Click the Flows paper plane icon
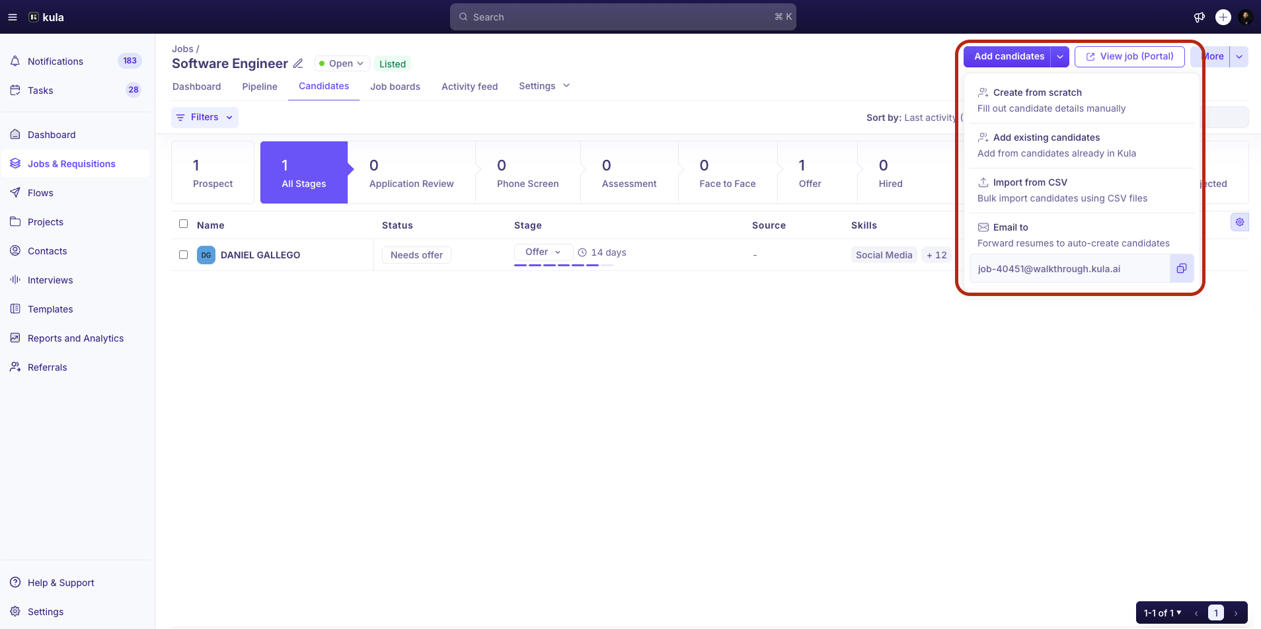This screenshot has height=629, width=1261. 15,192
